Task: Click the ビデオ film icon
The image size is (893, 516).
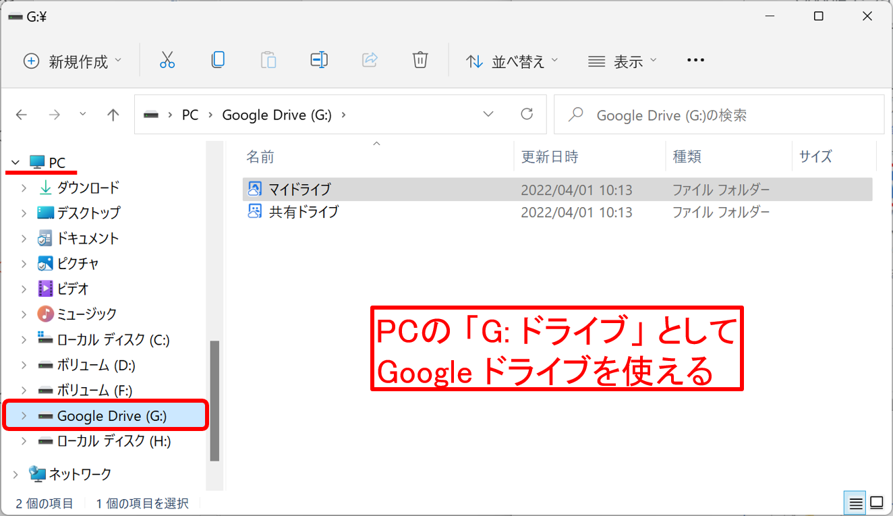Action: [x=45, y=289]
